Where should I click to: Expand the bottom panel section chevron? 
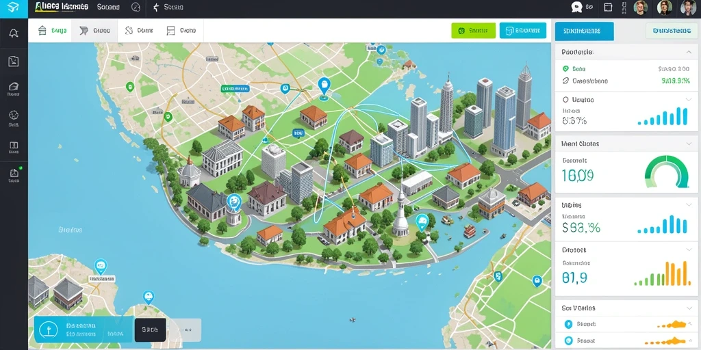tap(689, 308)
